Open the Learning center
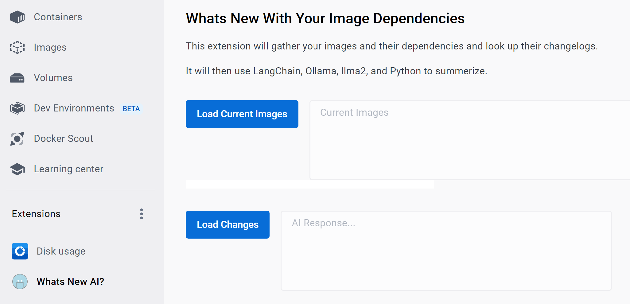Viewport: 630px width, 304px height. coord(69,169)
